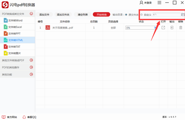Contact customer service QQ icon
Image resolution: width=185 pixels, height=120 pixels.
pyautogui.click(x=24, y=117)
